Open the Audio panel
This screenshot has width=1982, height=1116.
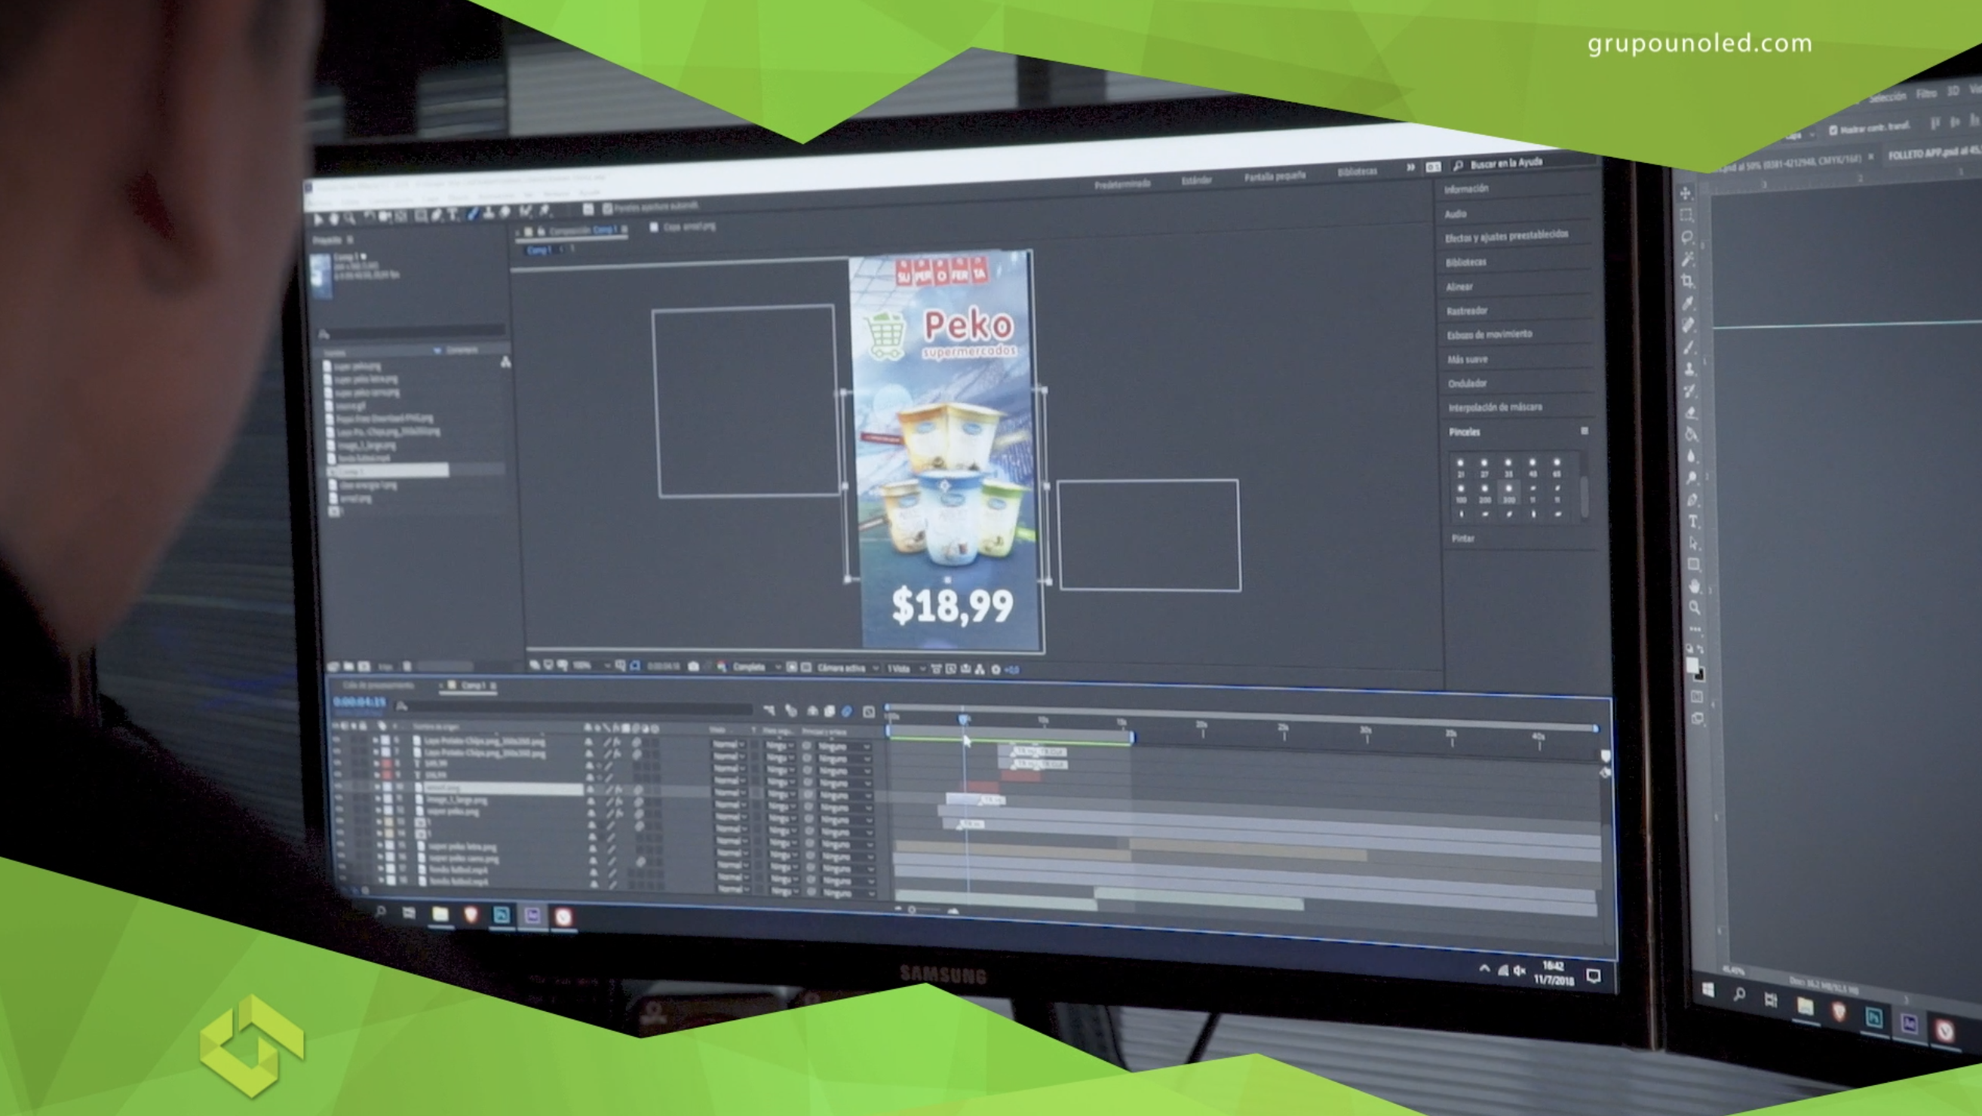(1455, 214)
